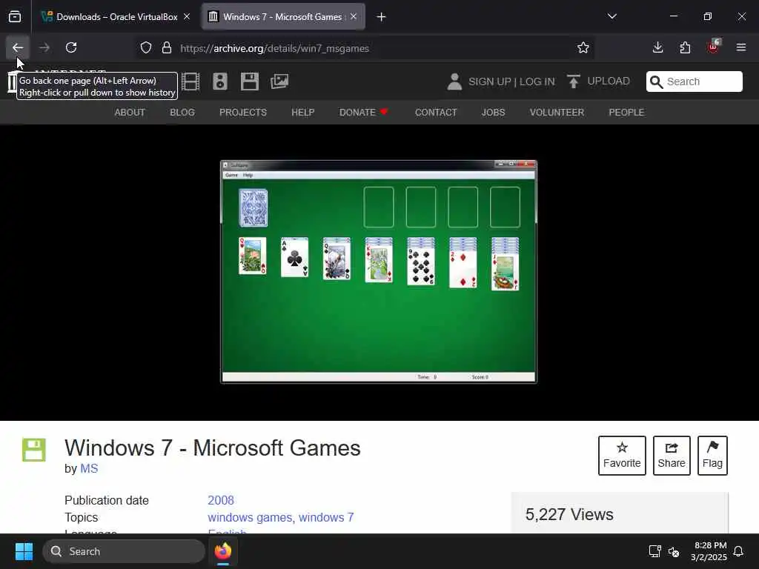759x569 pixels.
Task: Click the Solitaire game screenshot preview
Action: point(379,271)
